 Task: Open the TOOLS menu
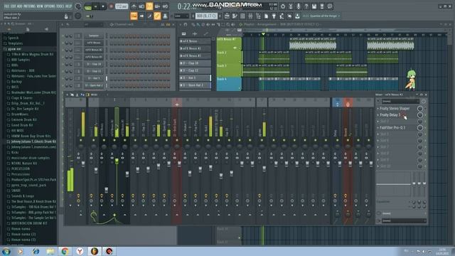pyautogui.click(x=61, y=6)
